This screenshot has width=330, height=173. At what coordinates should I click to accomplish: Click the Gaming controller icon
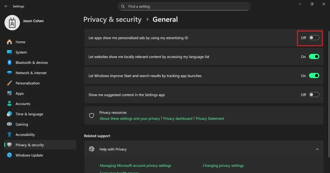pyautogui.click(x=9, y=124)
